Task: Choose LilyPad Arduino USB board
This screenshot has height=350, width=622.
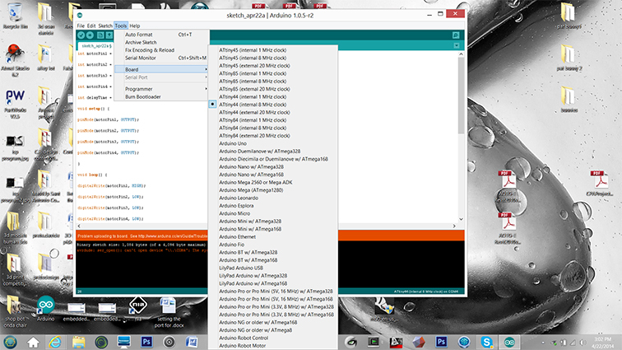Action: pyautogui.click(x=241, y=268)
